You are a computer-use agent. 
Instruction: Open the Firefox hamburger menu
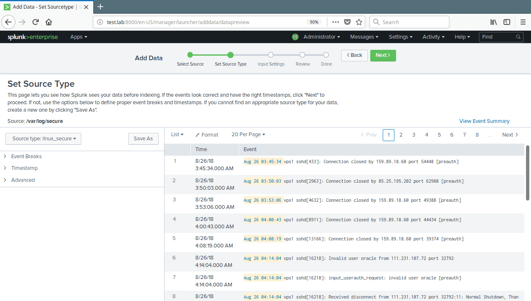pyautogui.click(x=523, y=22)
